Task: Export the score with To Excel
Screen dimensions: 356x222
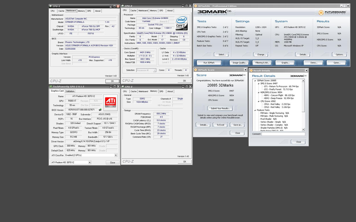Action: [221, 125]
